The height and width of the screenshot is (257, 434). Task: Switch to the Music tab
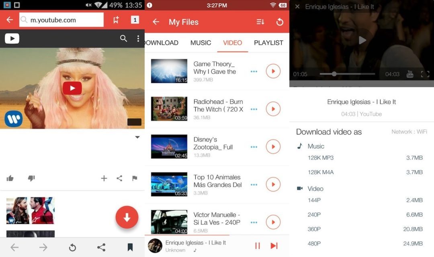coord(201,43)
